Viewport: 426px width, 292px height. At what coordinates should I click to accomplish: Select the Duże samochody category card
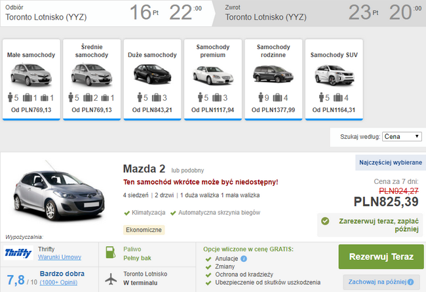[153, 79]
